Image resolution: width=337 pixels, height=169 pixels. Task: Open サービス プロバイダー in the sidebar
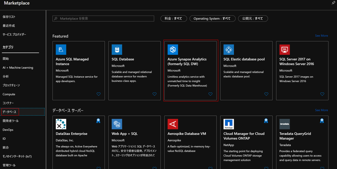pos(14,35)
